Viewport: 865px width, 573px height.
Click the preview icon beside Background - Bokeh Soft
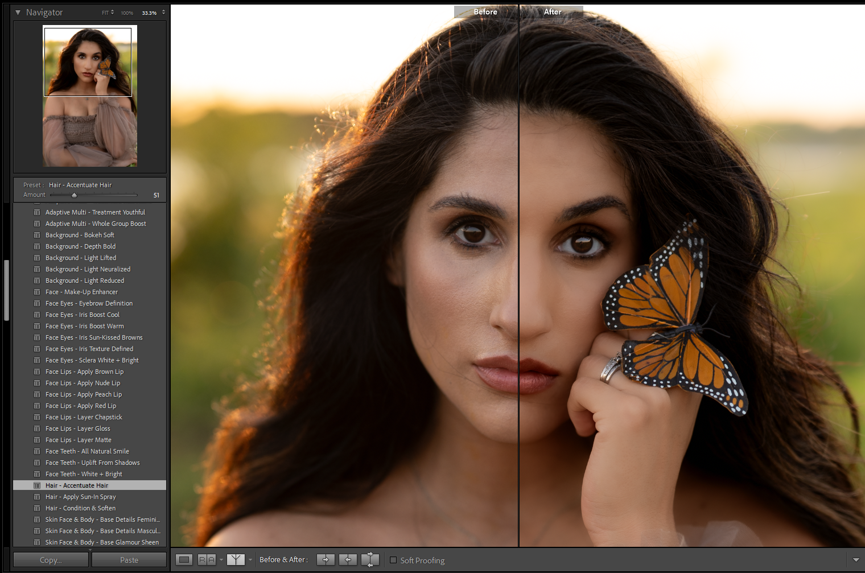(x=37, y=234)
